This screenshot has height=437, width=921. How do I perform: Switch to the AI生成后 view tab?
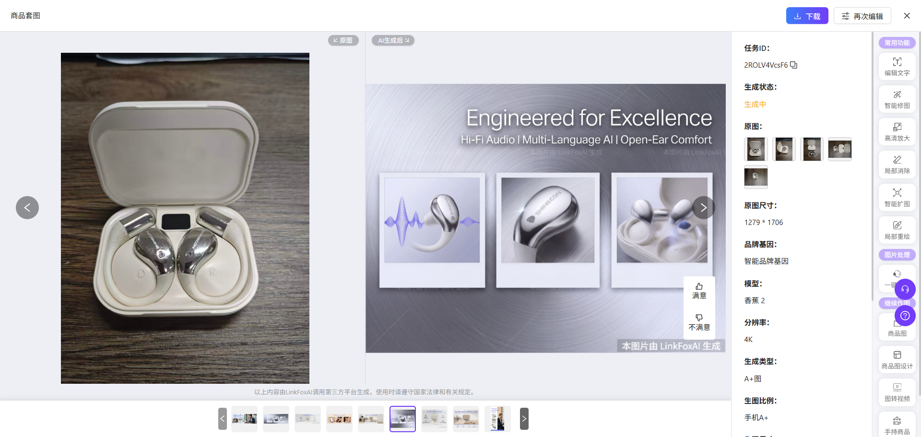pyautogui.click(x=393, y=40)
